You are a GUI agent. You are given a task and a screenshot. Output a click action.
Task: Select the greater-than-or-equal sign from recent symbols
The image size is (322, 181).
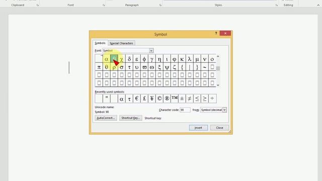(x=205, y=99)
